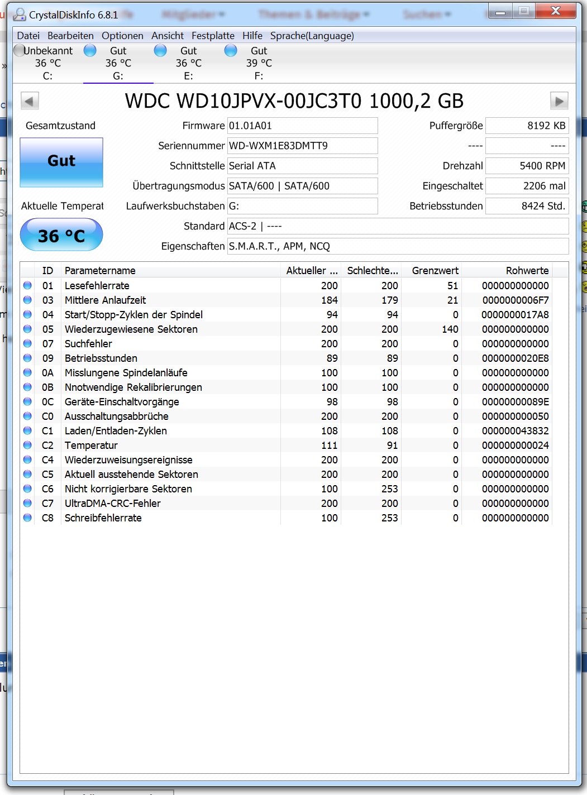
Task: Open the Sprache(Language) menu
Action: [x=312, y=36]
